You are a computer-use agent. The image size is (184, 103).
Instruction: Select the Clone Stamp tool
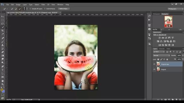[3, 45]
